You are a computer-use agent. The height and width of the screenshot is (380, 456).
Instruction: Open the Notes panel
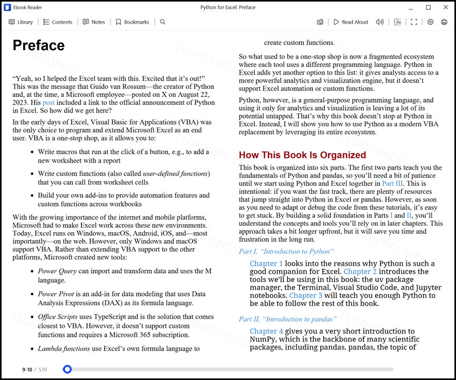[94, 22]
